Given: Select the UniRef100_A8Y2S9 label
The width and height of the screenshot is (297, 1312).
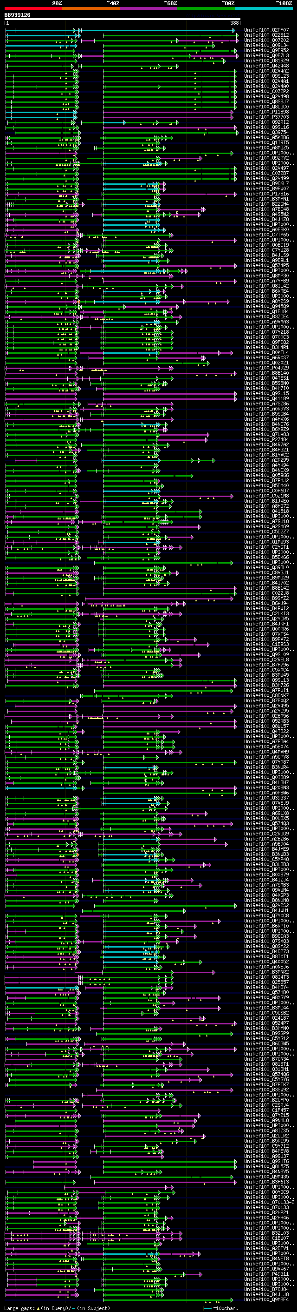Looking at the screenshot, I should [266, 302].
